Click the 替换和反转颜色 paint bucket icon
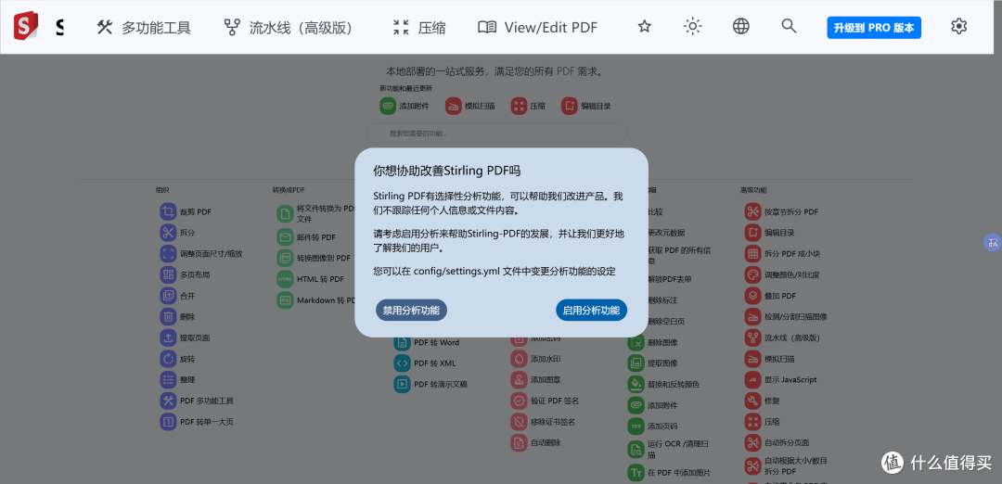The height and width of the screenshot is (484, 1002). coord(636,385)
